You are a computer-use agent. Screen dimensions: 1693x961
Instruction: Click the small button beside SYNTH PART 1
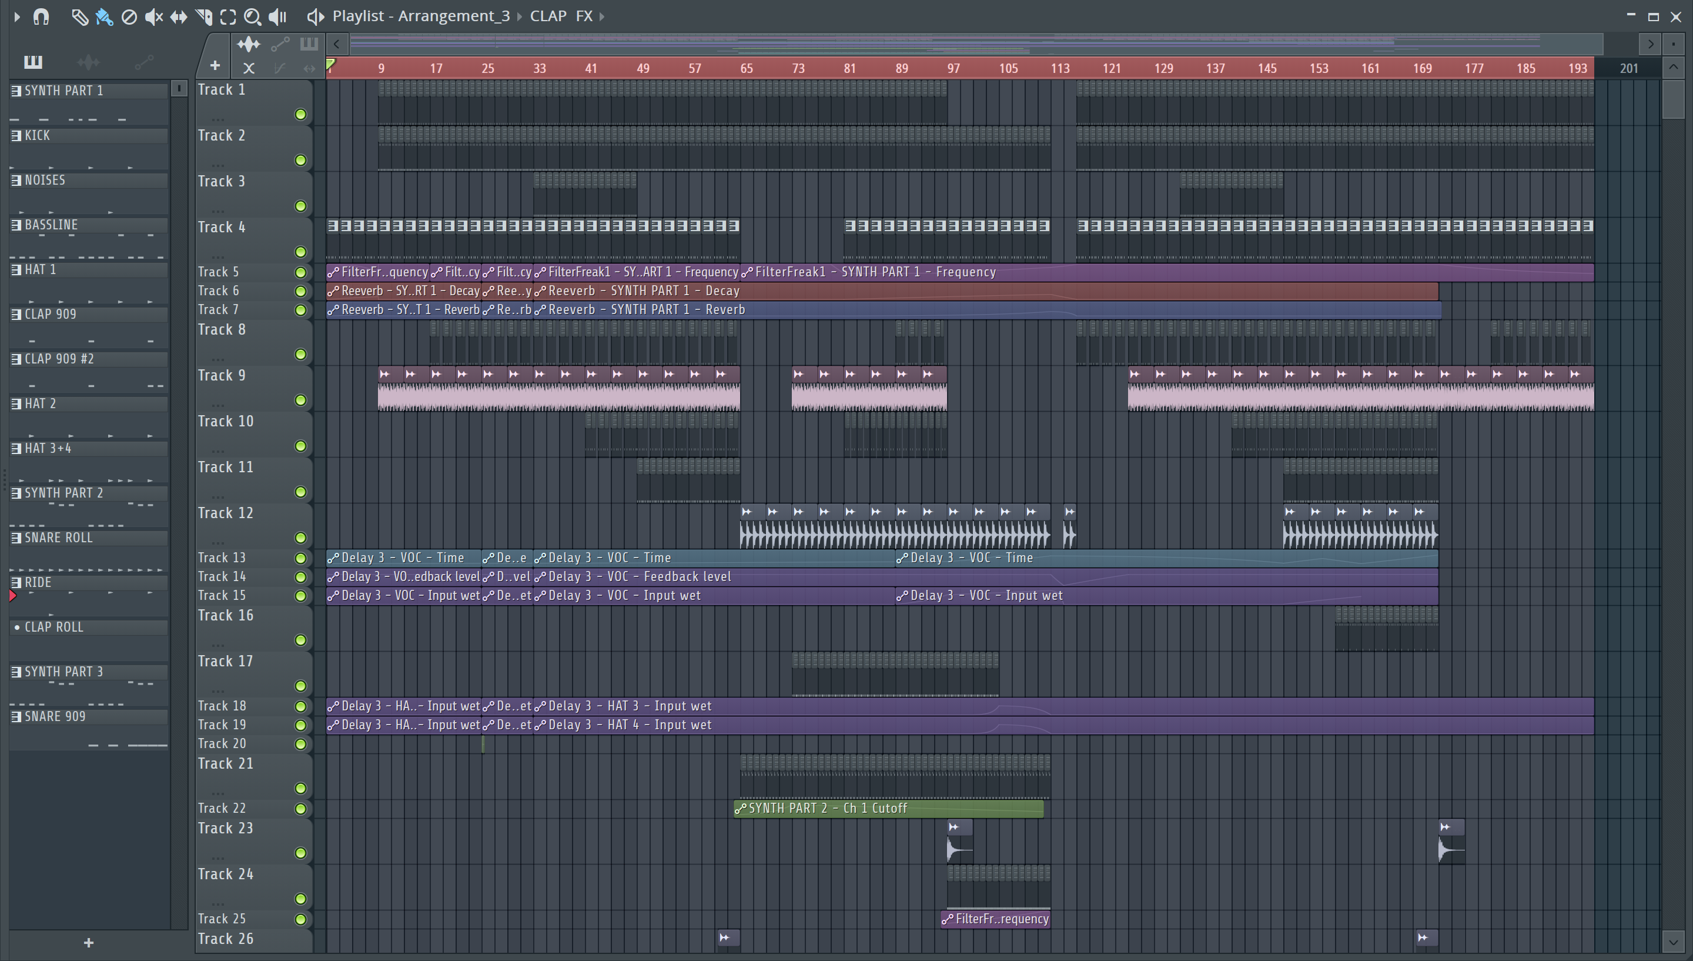[x=179, y=88]
